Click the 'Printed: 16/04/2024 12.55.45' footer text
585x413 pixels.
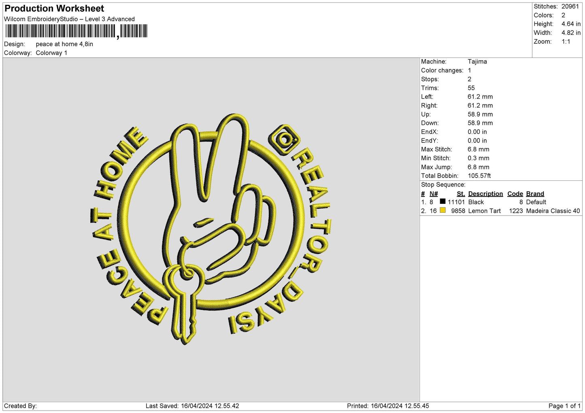(388, 406)
